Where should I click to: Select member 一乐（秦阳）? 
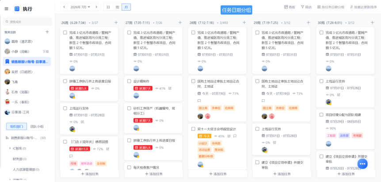27,102
